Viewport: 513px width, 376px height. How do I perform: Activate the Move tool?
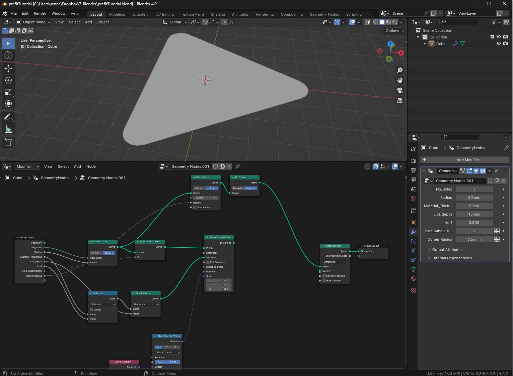tap(8, 69)
